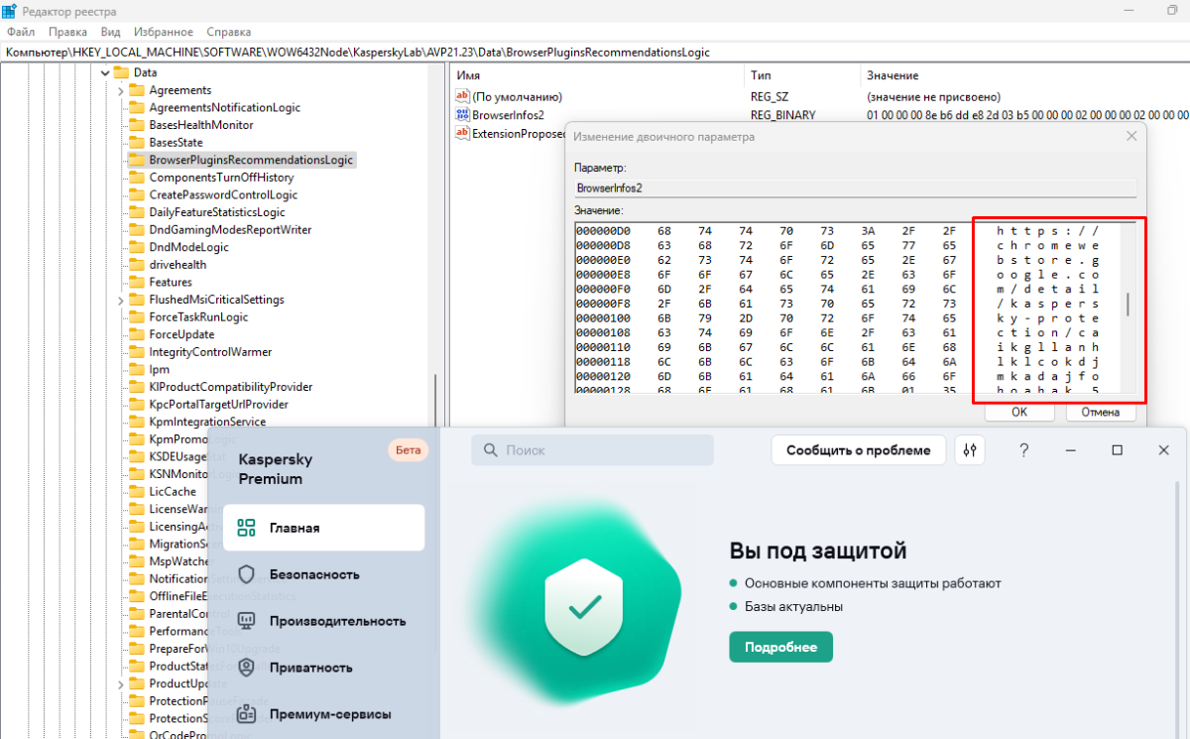Click the folder icon of ComponentsTurnOffHistory key
This screenshot has height=739, width=1190.
point(136,178)
